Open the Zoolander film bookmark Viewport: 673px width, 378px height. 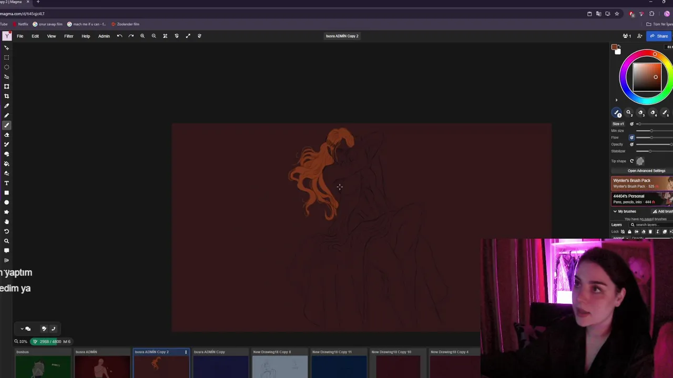[125, 24]
